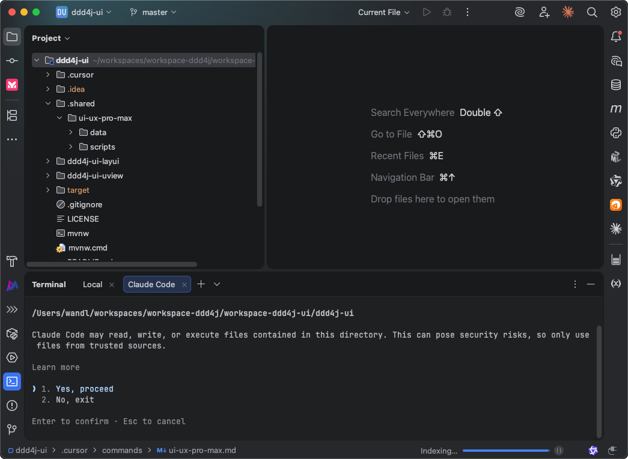Screen dimensions: 628x459
Task: Open the Git tool window icon
Action: click(12, 429)
